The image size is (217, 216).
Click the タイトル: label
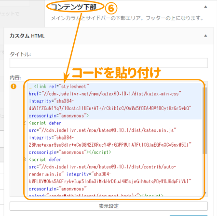20,54
